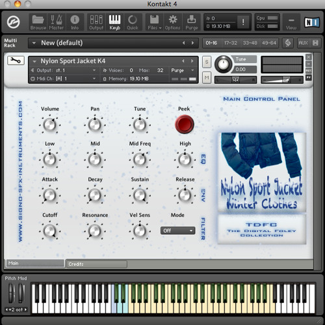
Task: Open the multi preset dropdown menu
Action: pos(34,43)
